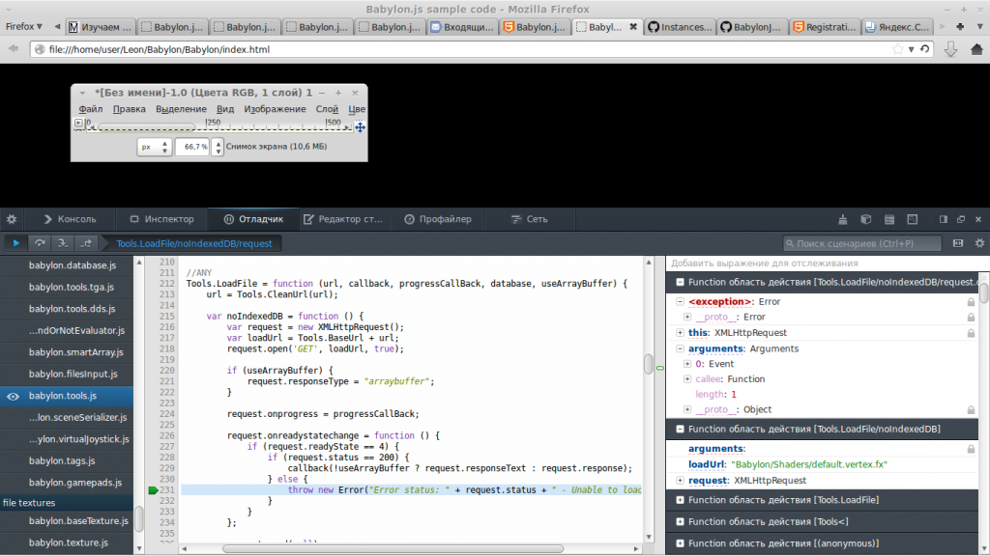
Task: Expand the 0: Event entry
Action: (687, 364)
